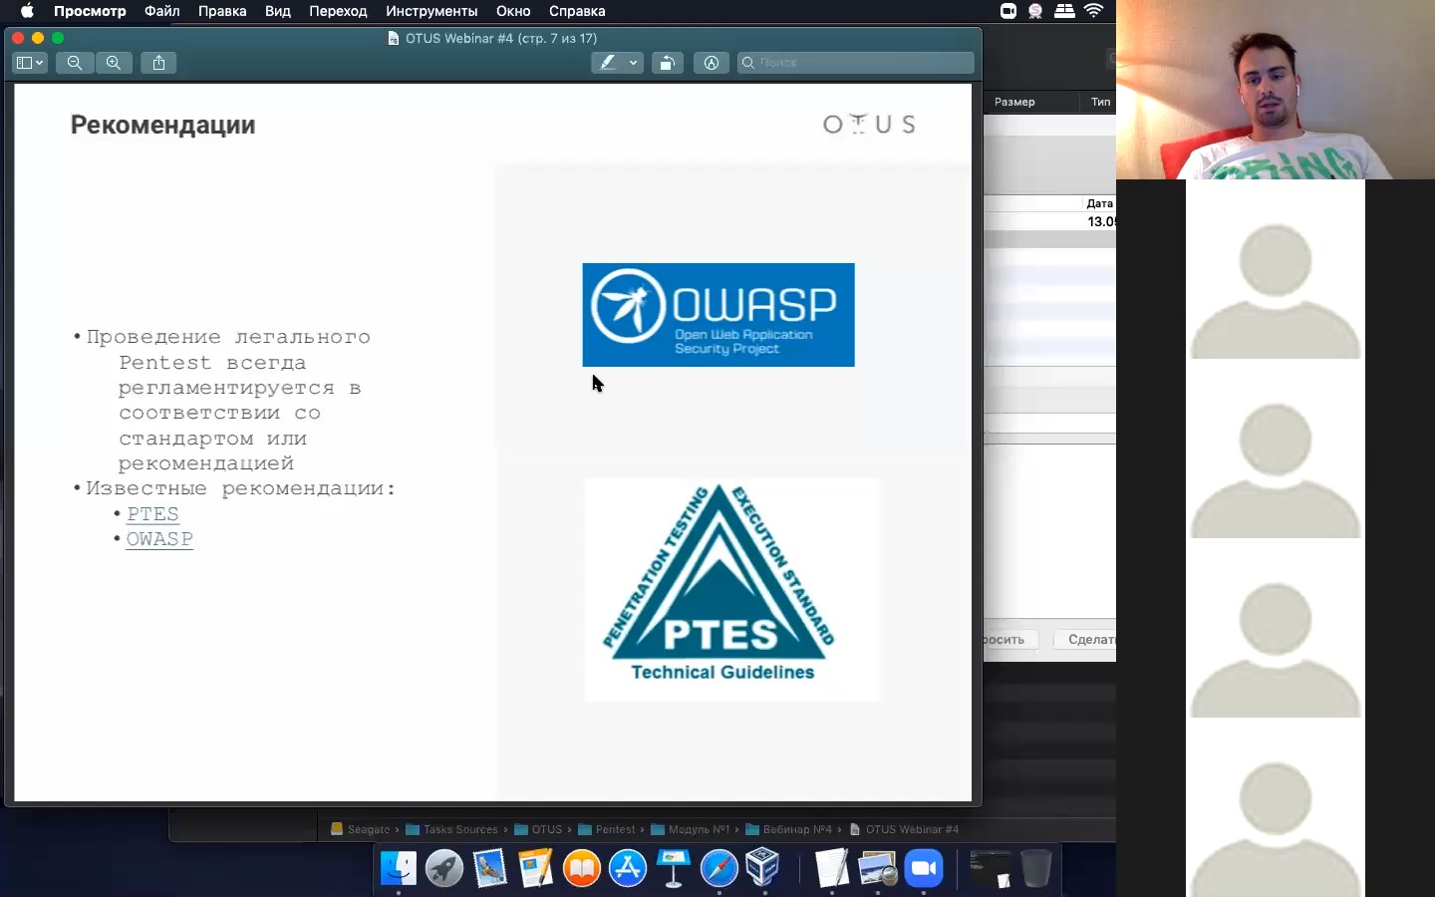1435x897 pixels.
Task: Open Finder from the Dock
Action: click(399, 868)
